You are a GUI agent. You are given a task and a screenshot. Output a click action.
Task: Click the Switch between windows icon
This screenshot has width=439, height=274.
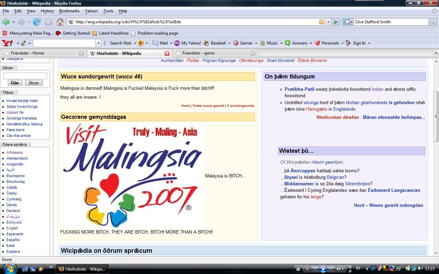[x=33, y=269]
